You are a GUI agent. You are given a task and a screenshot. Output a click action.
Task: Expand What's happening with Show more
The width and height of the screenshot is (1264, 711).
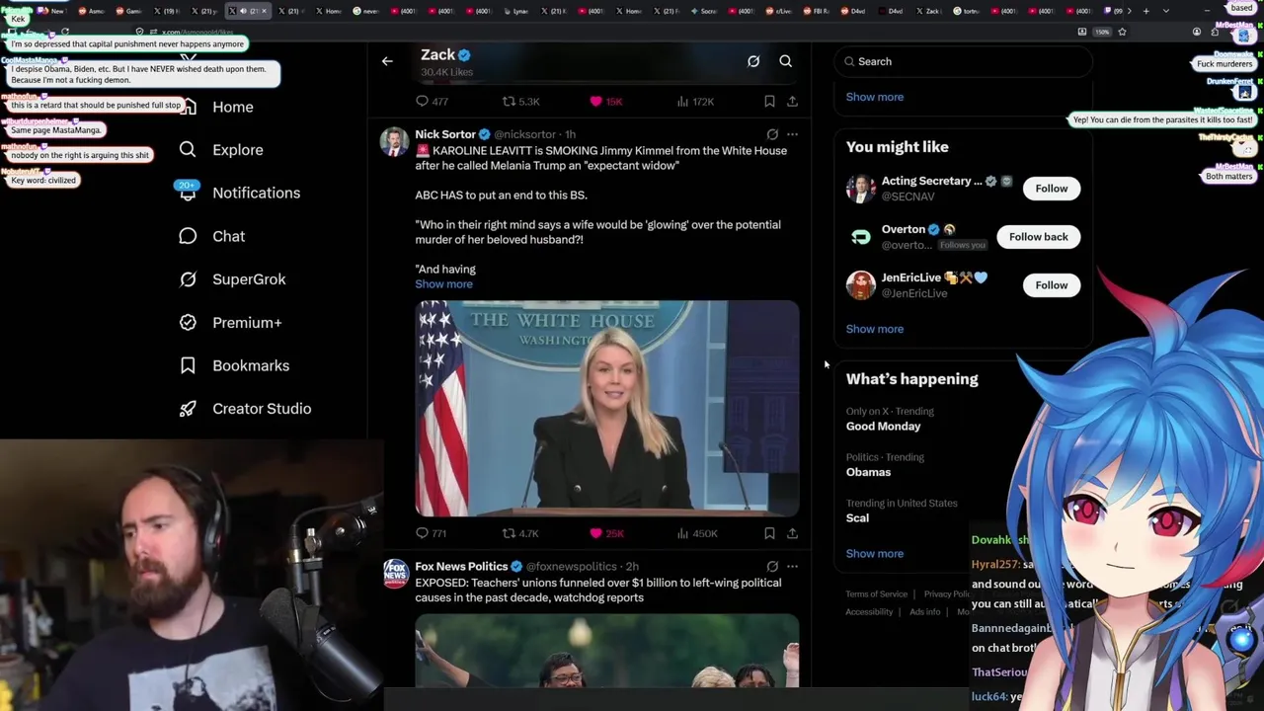point(874,554)
